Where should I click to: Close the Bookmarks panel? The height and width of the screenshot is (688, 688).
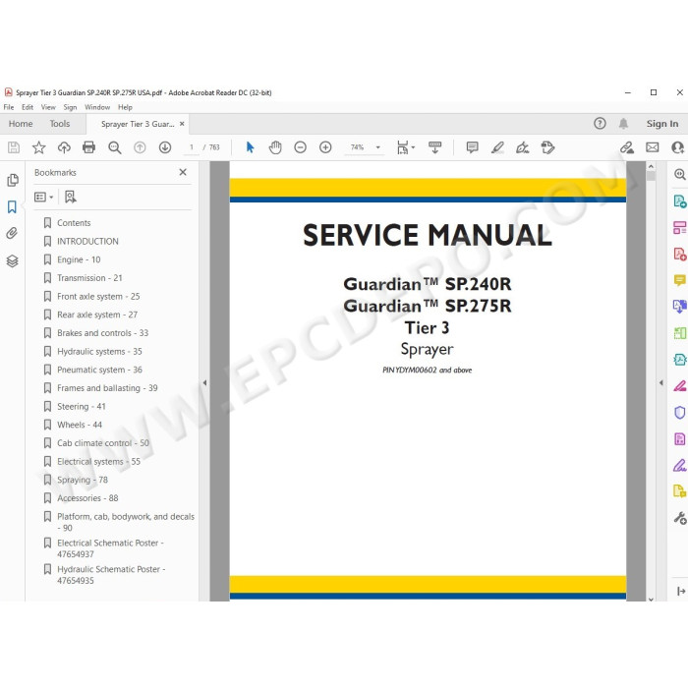point(183,172)
